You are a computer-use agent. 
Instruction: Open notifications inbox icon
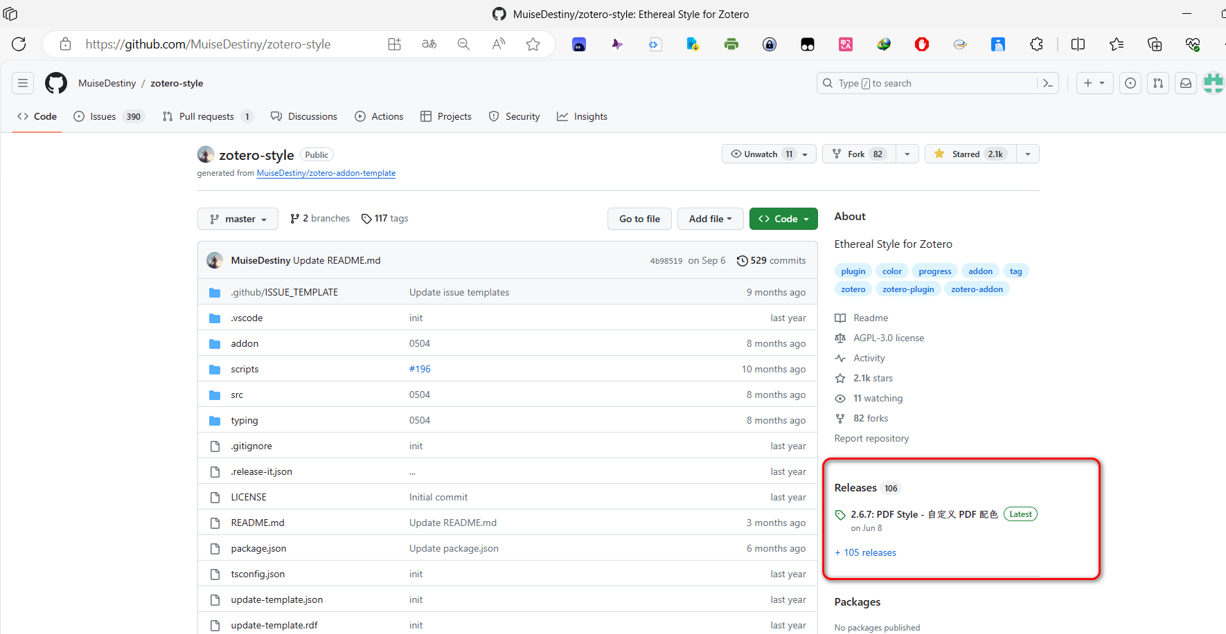point(1186,83)
